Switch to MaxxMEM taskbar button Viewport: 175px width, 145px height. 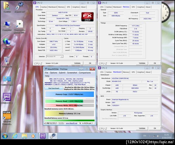[x=53, y=136]
